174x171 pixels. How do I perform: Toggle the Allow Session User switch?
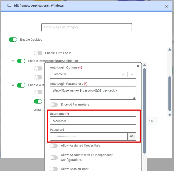pyautogui.click(x=54, y=169)
